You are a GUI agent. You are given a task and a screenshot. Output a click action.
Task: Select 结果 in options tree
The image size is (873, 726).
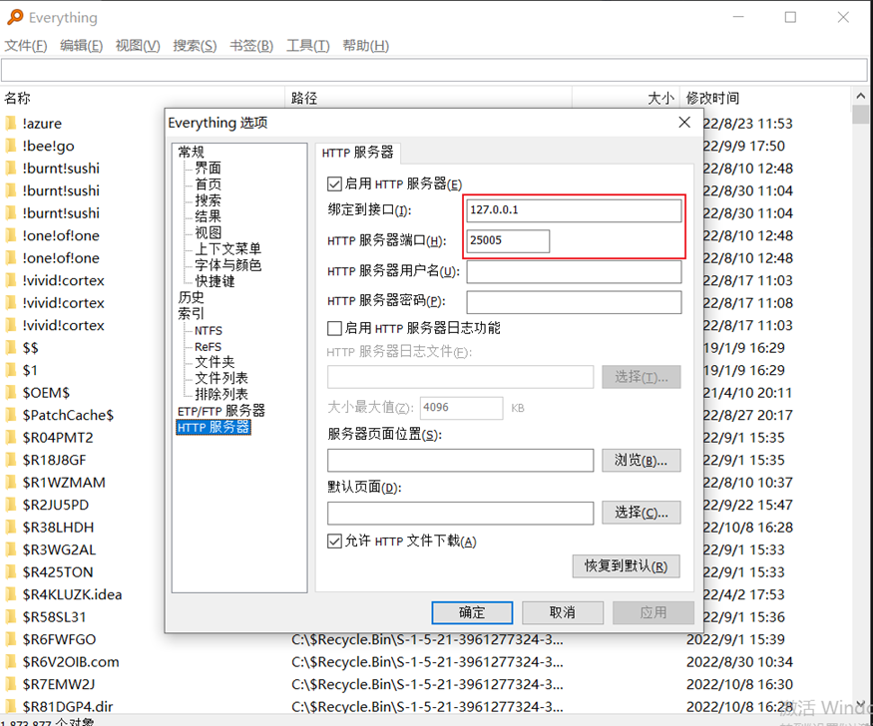[208, 216]
